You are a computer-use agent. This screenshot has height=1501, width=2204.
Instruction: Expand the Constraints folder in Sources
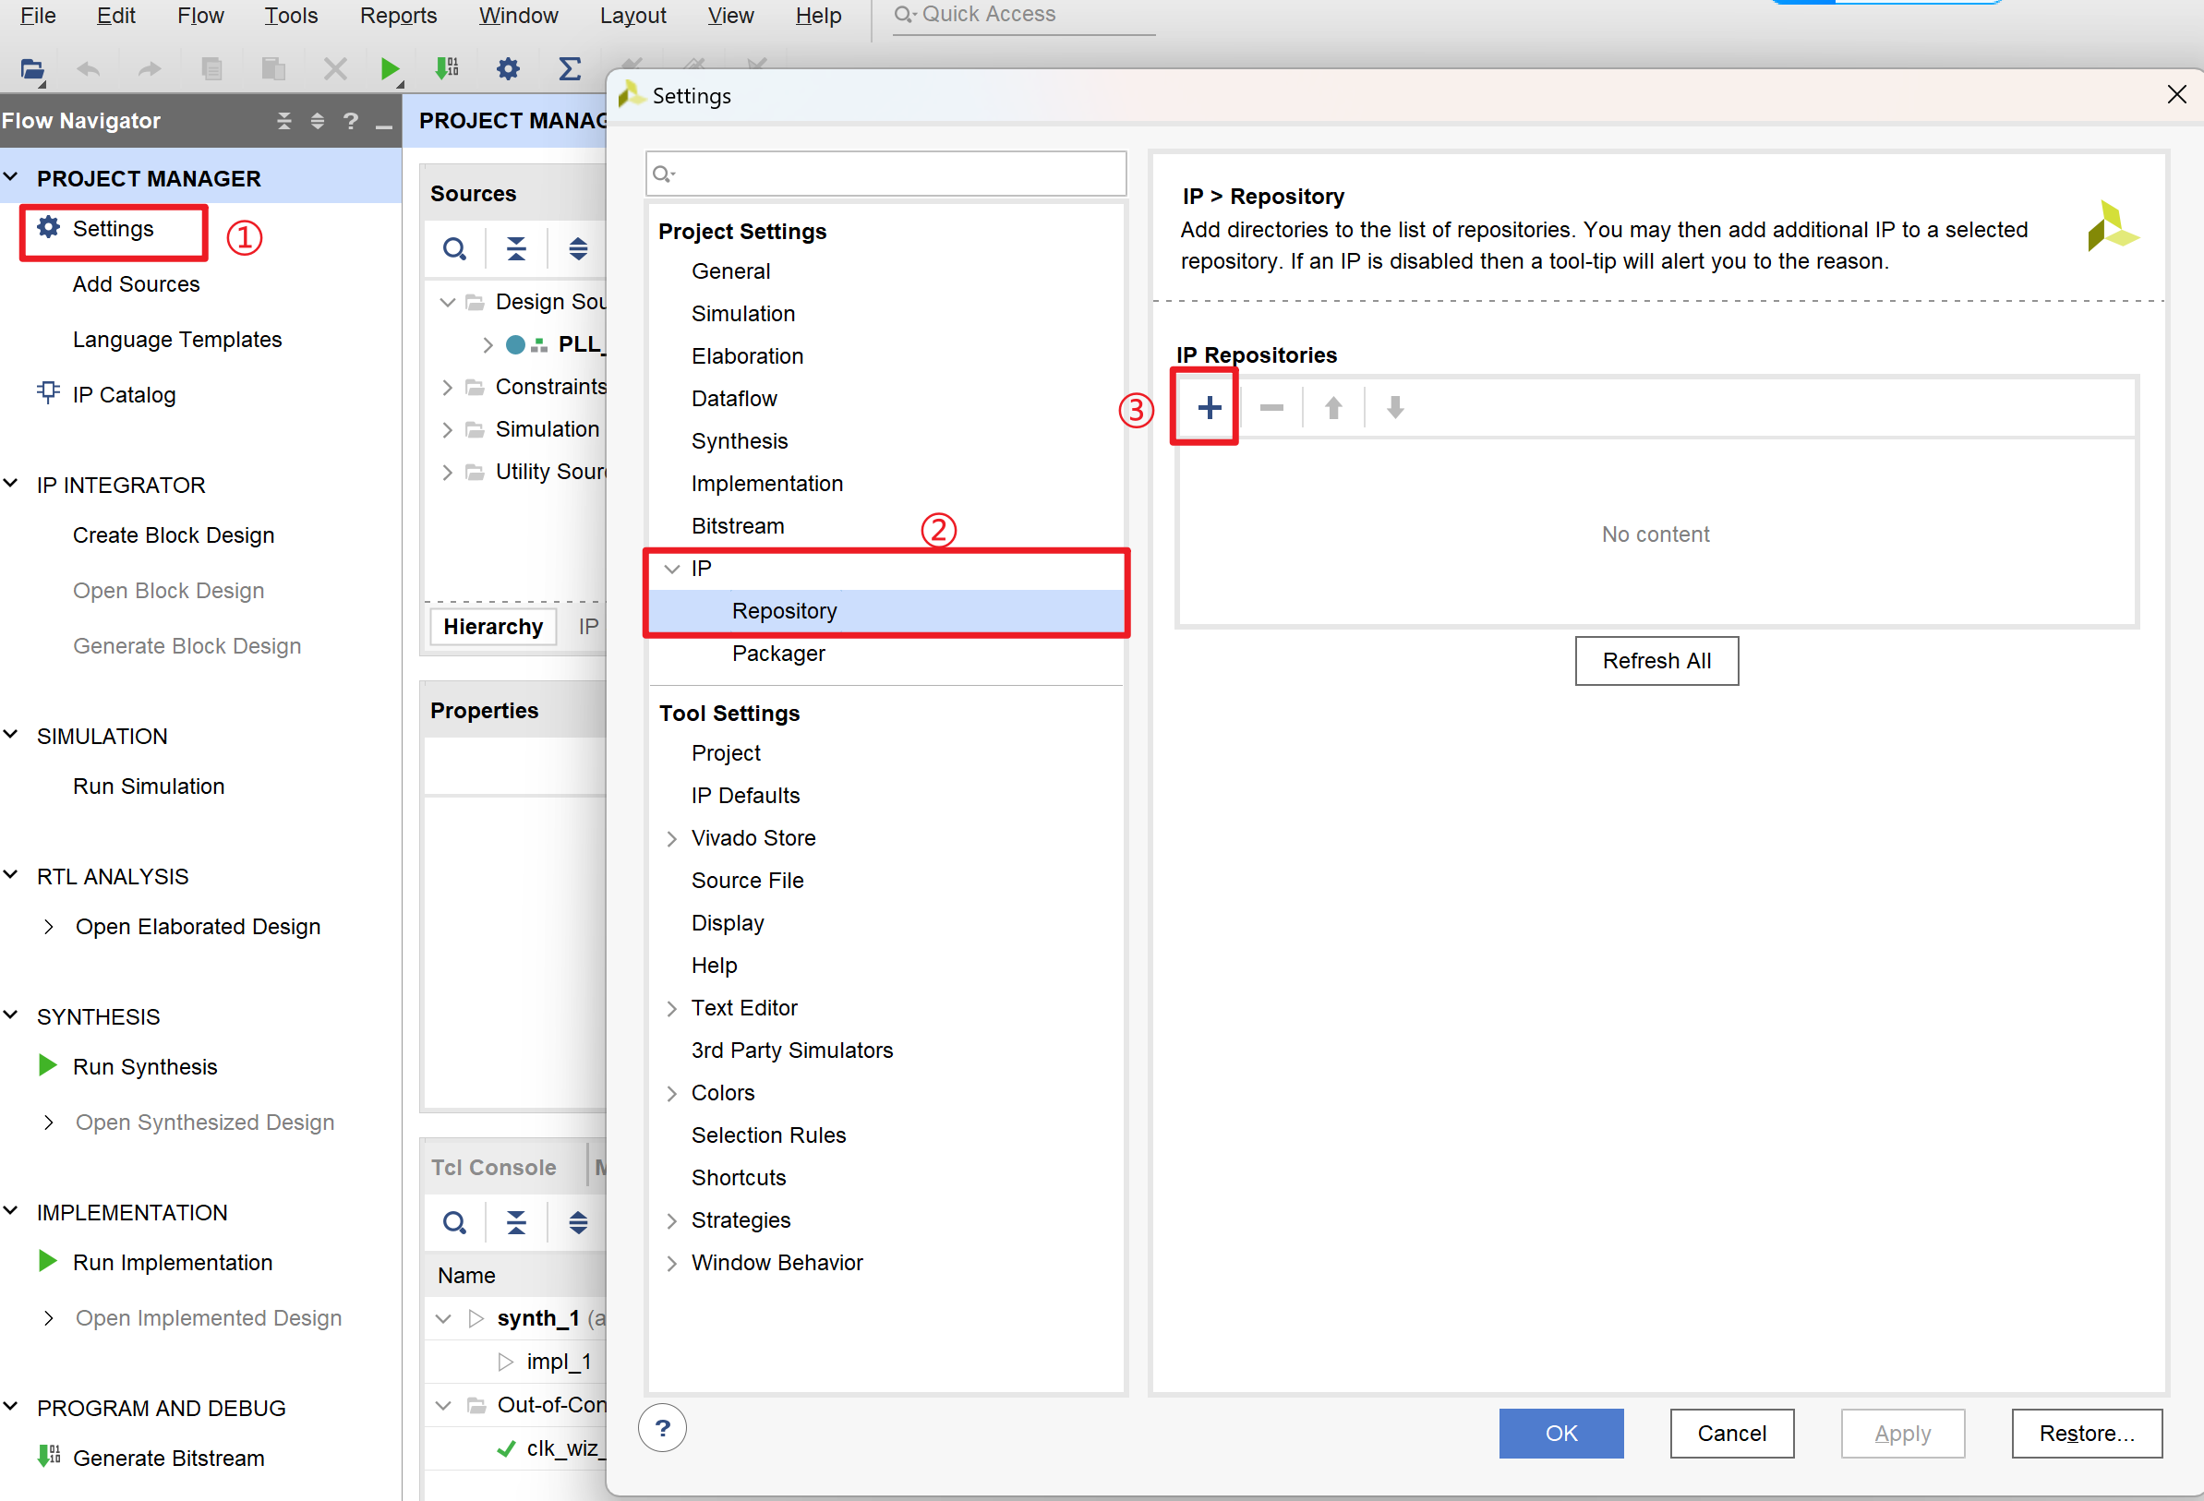(x=448, y=387)
